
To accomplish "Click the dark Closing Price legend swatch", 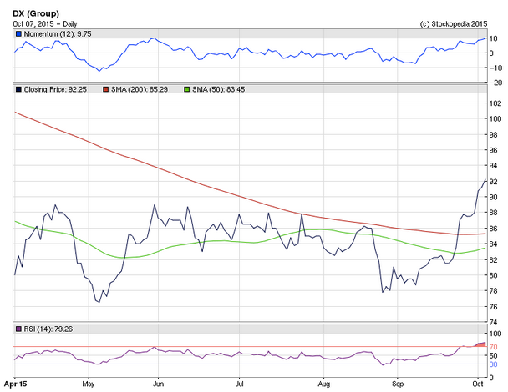I will click(18, 89).
